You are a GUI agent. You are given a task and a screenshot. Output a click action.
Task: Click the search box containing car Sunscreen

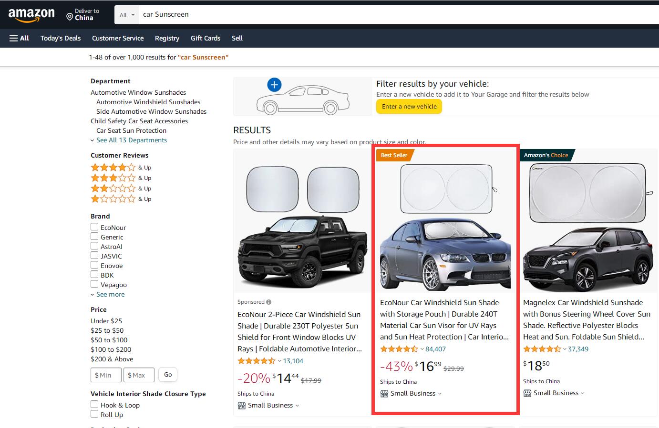click(399, 15)
